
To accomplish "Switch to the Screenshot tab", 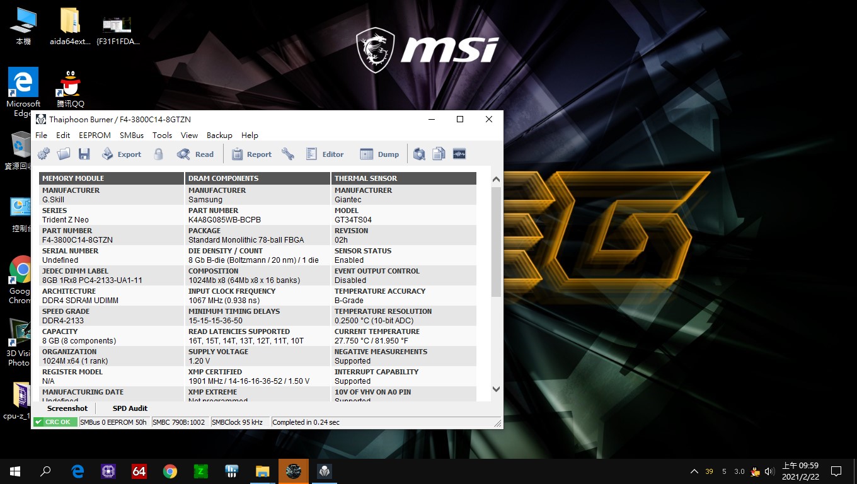I will (67, 408).
